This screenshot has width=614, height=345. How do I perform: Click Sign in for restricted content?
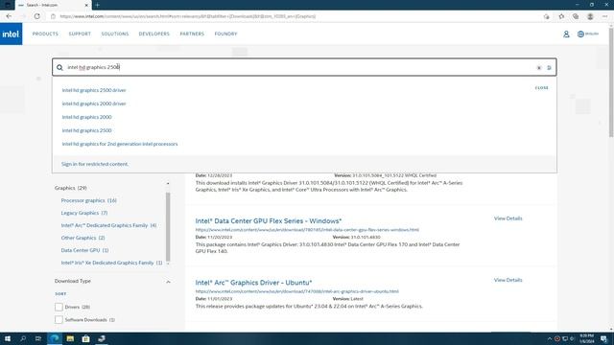coord(95,164)
